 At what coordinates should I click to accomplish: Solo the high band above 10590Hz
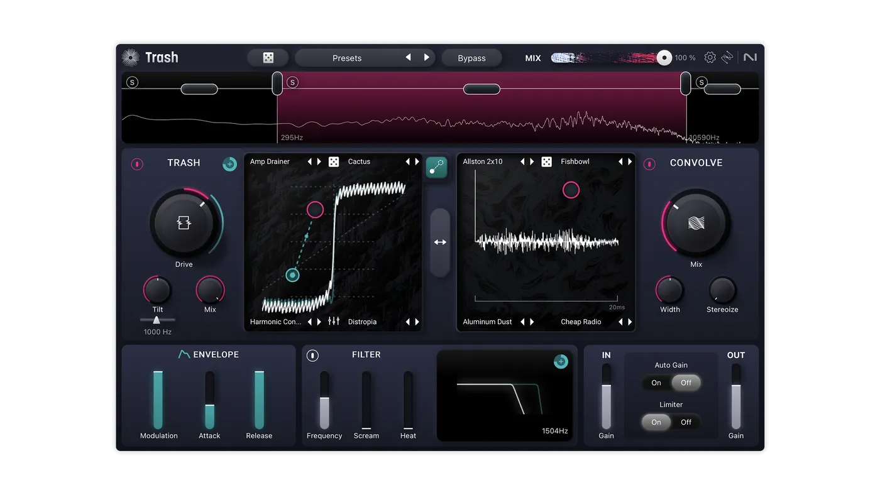(x=701, y=82)
